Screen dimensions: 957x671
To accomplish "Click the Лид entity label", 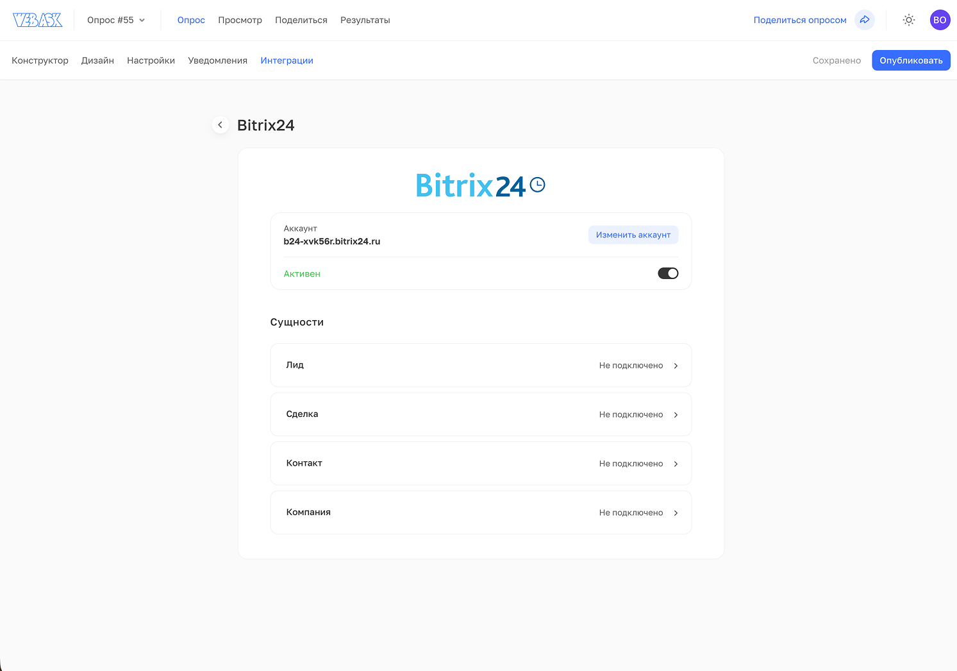I will [x=295, y=365].
